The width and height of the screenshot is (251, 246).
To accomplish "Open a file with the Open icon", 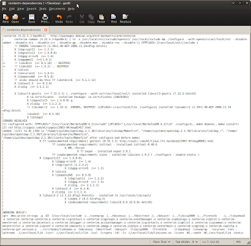I will 15,18.
